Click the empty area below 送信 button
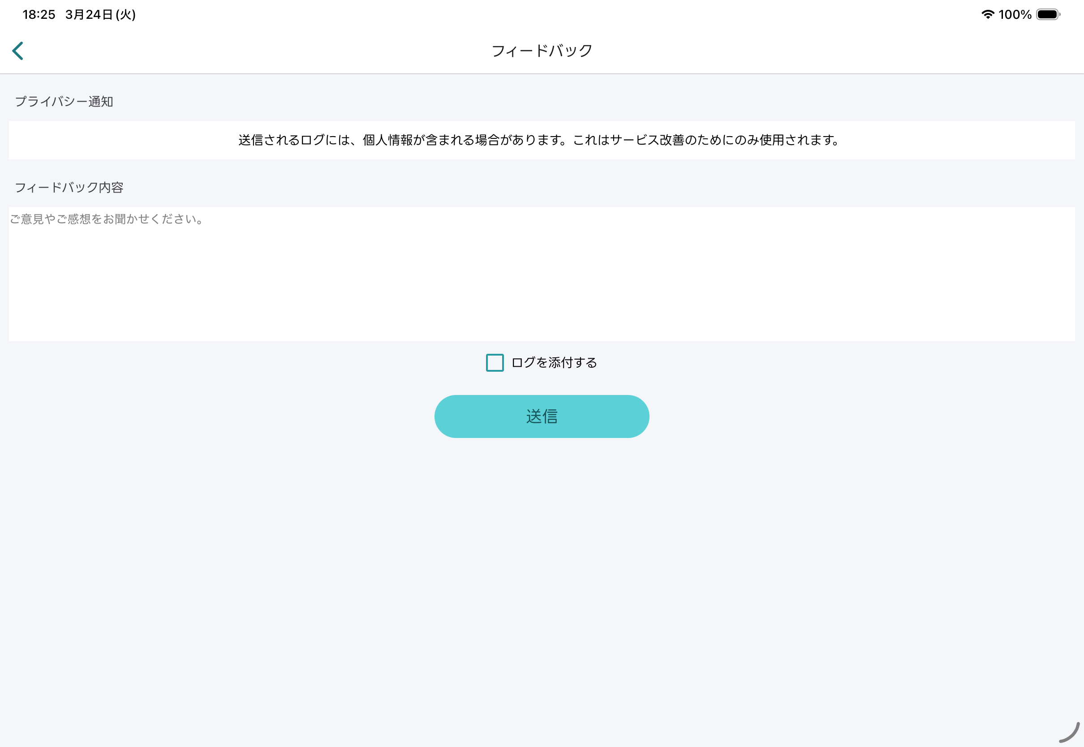The image size is (1084, 747). [542, 562]
